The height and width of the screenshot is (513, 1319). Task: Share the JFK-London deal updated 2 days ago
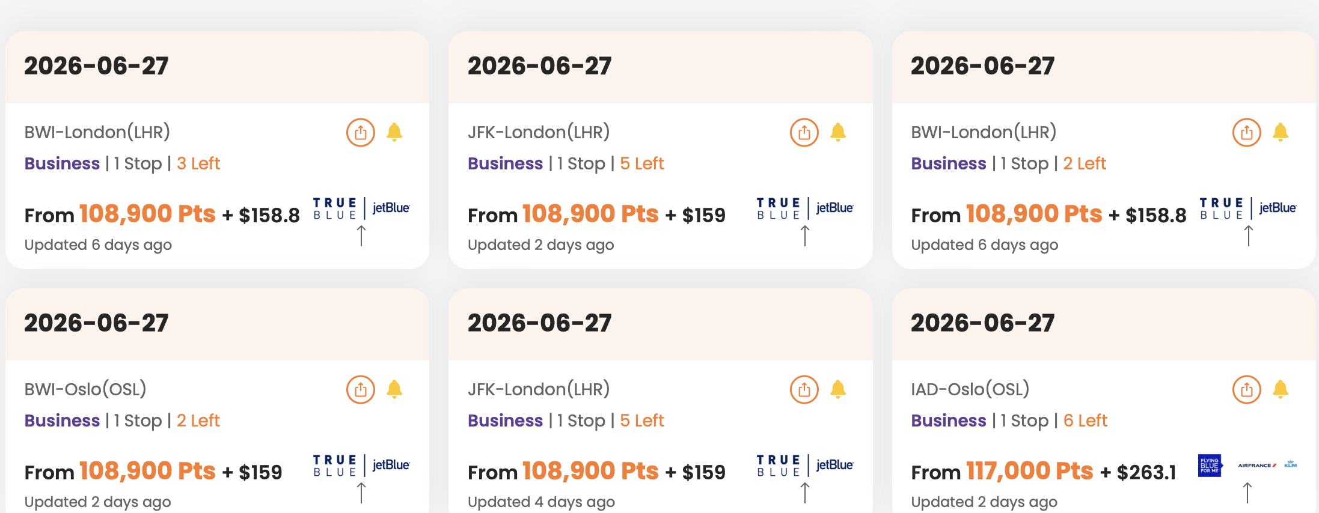pos(804,132)
